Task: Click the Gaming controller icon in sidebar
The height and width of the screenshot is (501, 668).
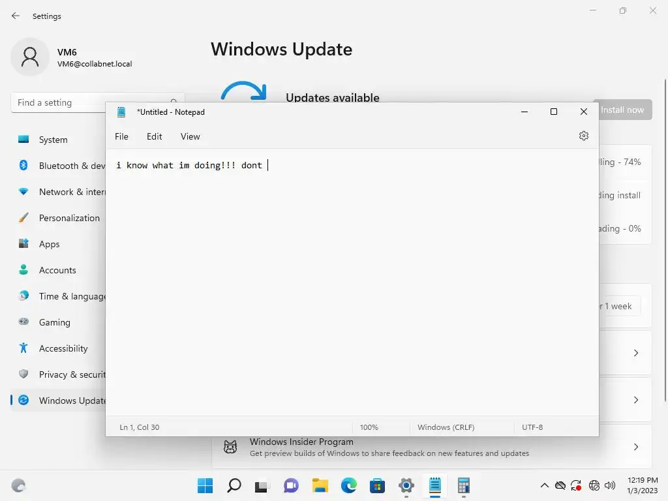Action: click(23, 322)
